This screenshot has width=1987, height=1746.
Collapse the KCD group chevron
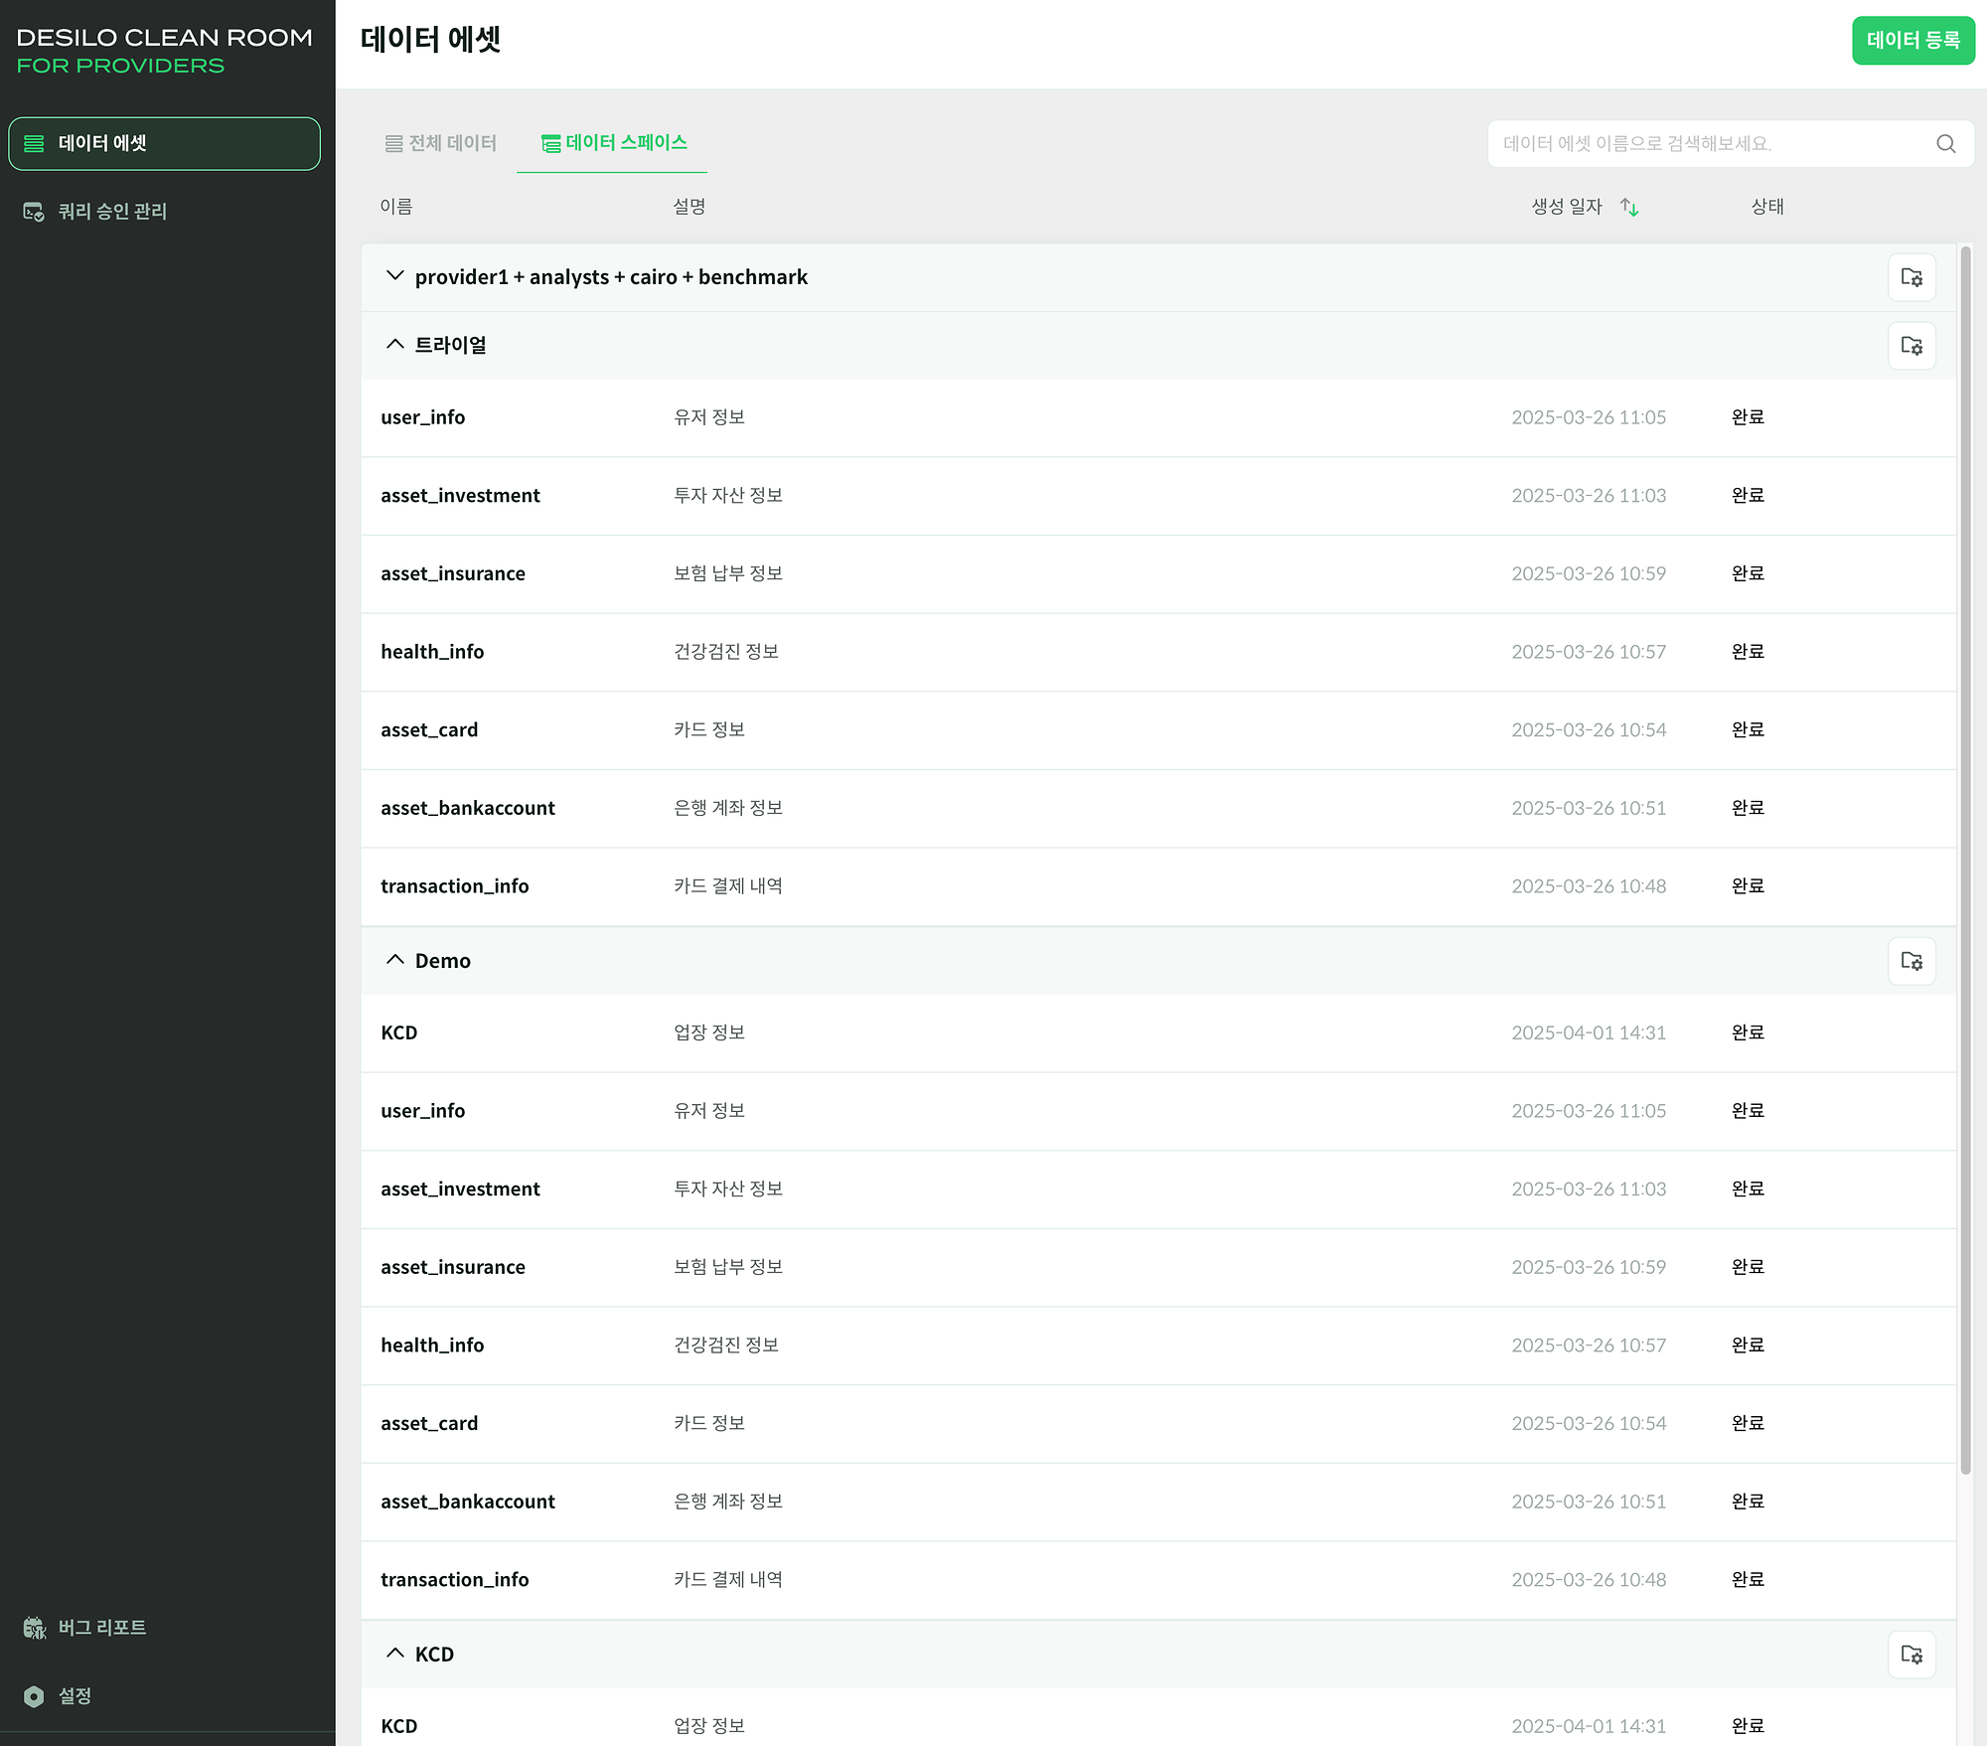[394, 1654]
